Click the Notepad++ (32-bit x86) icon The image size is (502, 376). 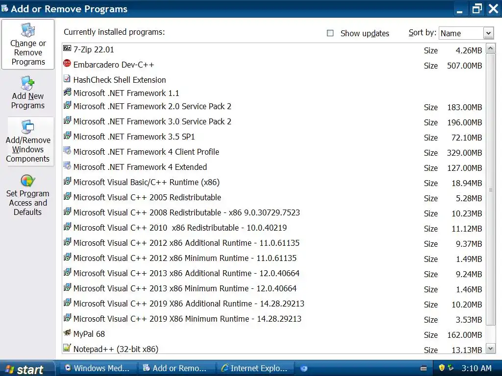click(x=67, y=348)
